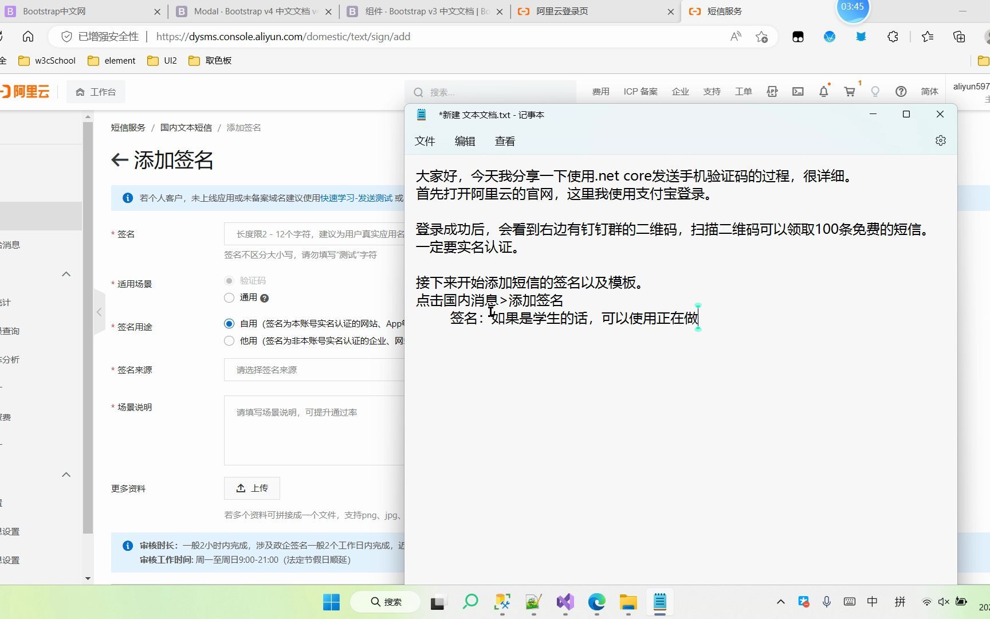Click the sidebar scrollbar down arrow
This screenshot has height=619, width=990.
tap(88, 578)
